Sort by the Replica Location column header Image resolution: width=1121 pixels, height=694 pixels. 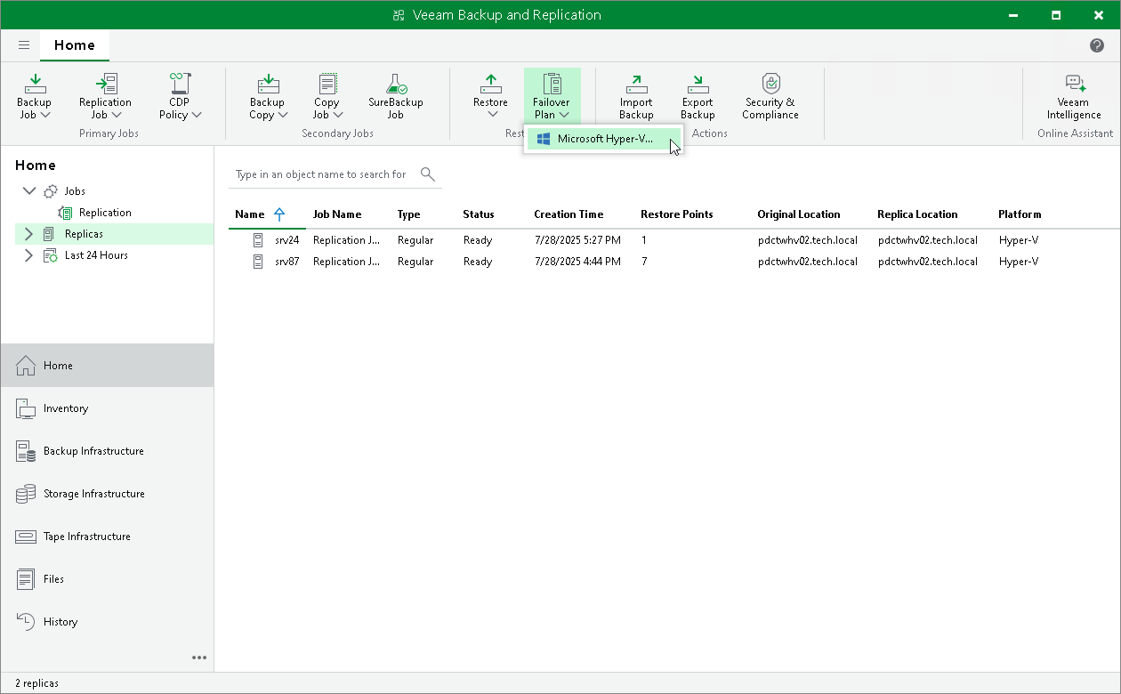pos(917,214)
